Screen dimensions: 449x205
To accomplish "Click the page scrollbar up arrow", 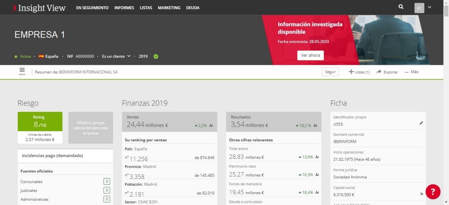I will pyautogui.click(x=446, y=3).
